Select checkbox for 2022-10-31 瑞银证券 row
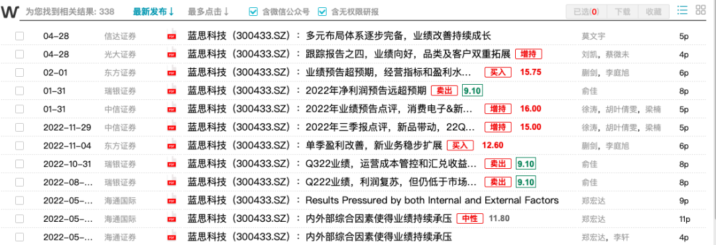This screenshot has width=716, height=245. (20, 164)
